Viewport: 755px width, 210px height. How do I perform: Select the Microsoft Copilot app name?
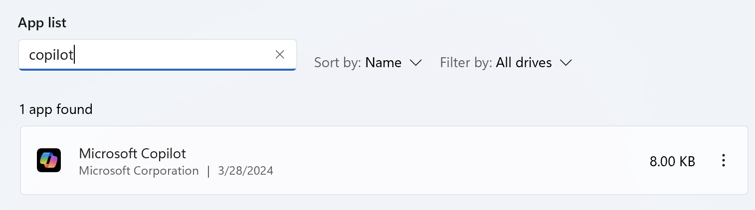132,153
